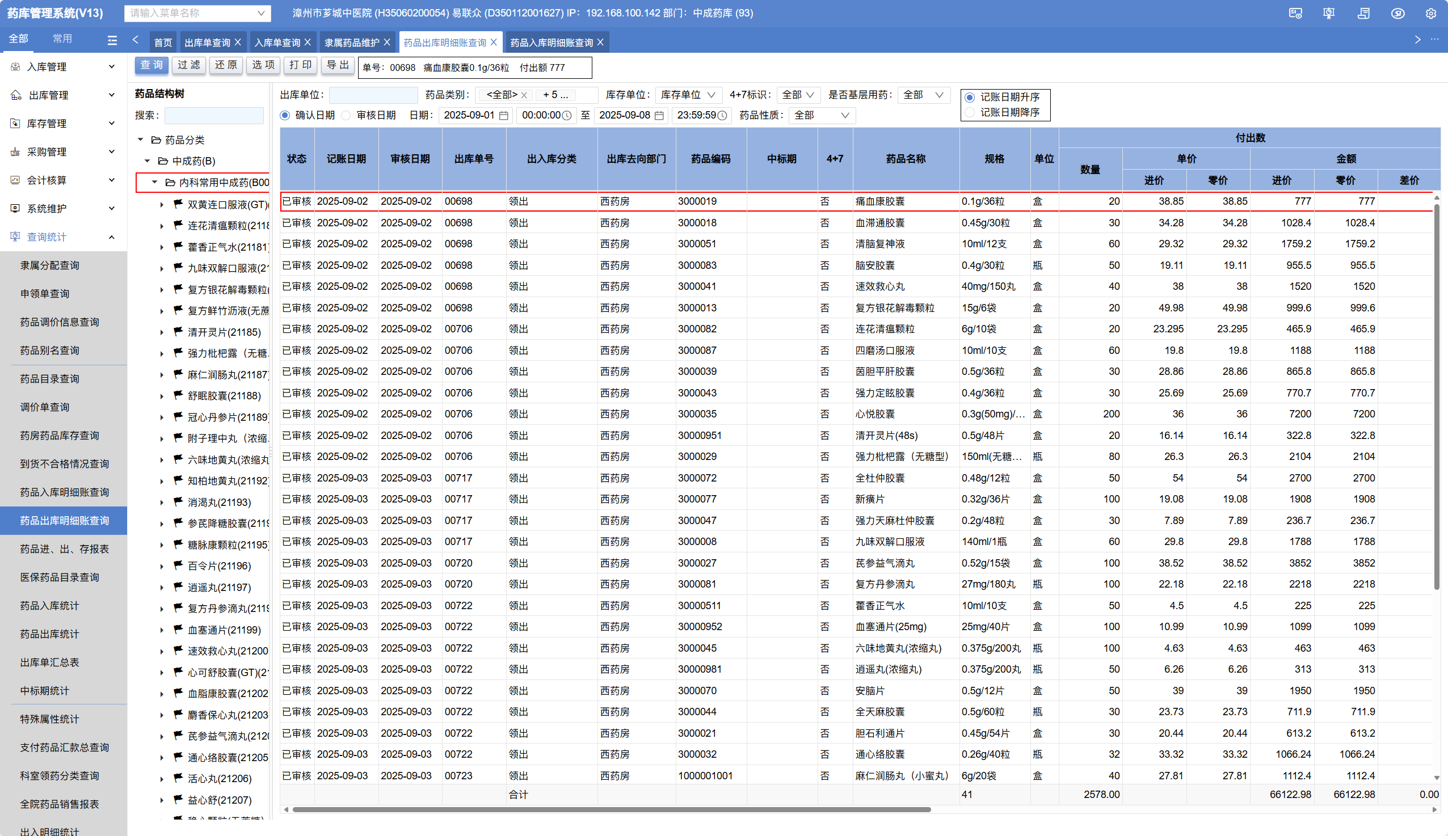Click the clock icon beside 23:59:59
The image size is (1448, 836).
722,115
